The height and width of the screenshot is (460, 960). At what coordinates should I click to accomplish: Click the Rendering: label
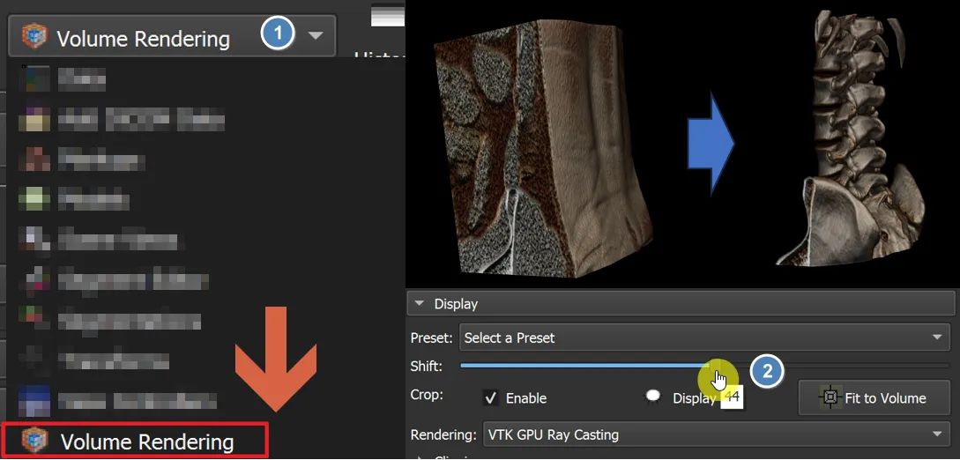click(x=443, y=435)
